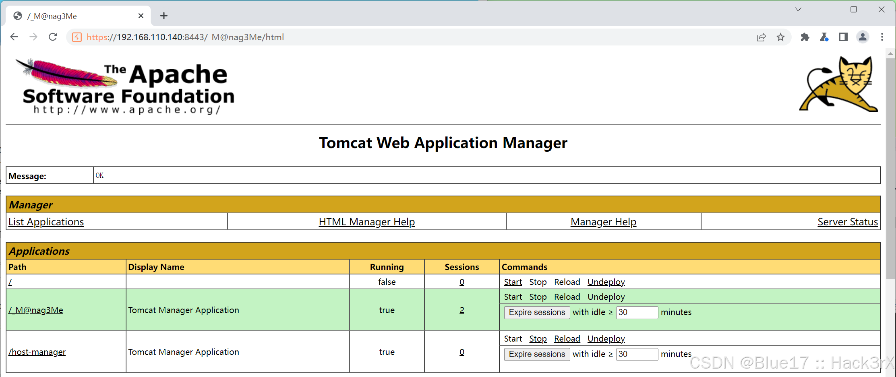Open the Chrome labs flask icon

coord(824,37)
